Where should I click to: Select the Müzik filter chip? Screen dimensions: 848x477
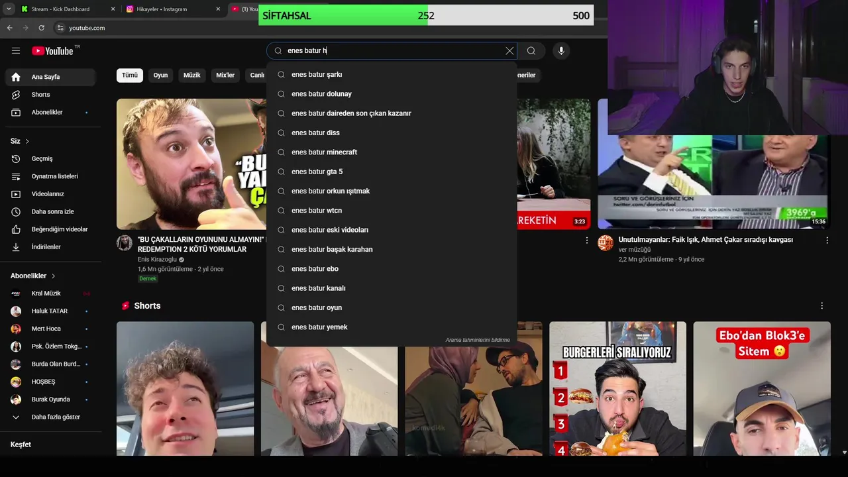(192, 76)
